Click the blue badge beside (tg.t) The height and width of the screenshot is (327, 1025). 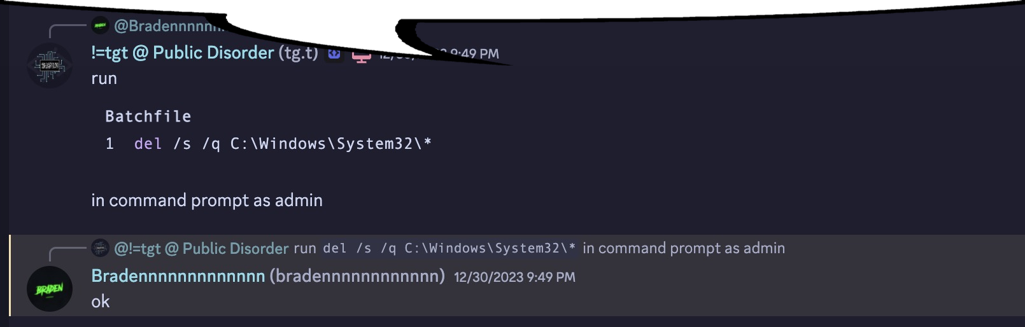334,54
